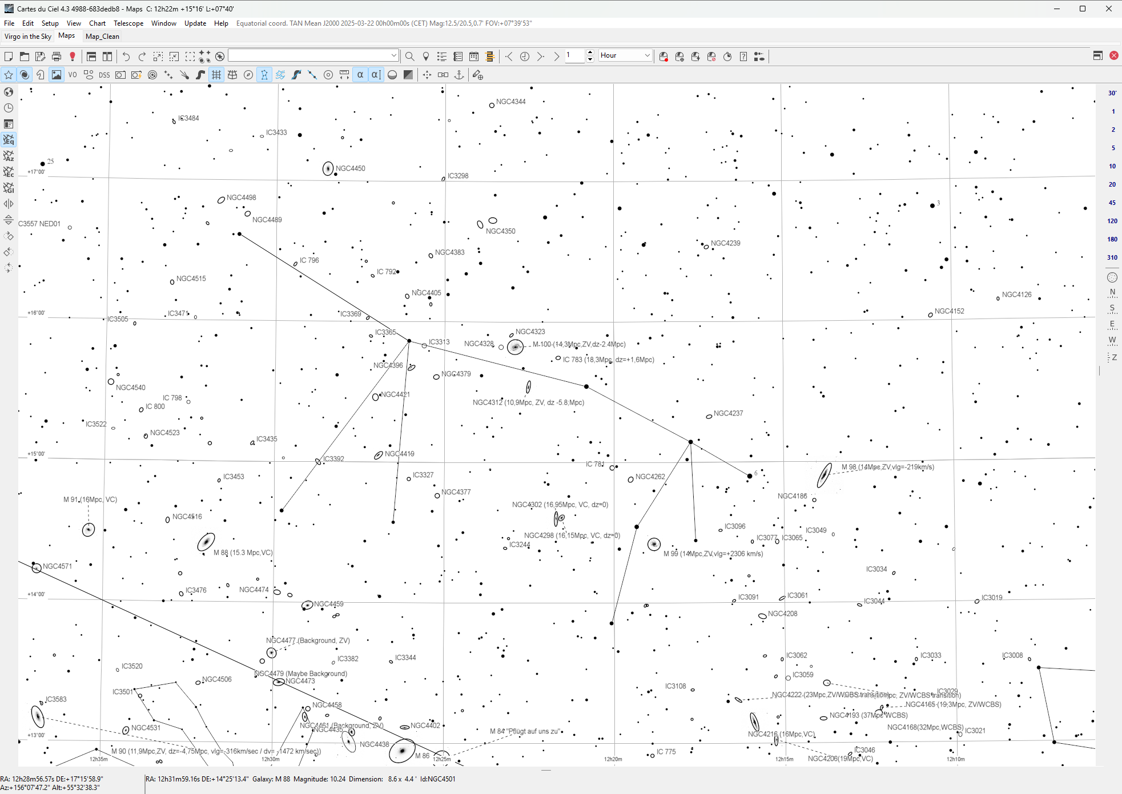Print the chart using printer icon
The width and height of the screenshot is (1122, 794).
(57, 57)
